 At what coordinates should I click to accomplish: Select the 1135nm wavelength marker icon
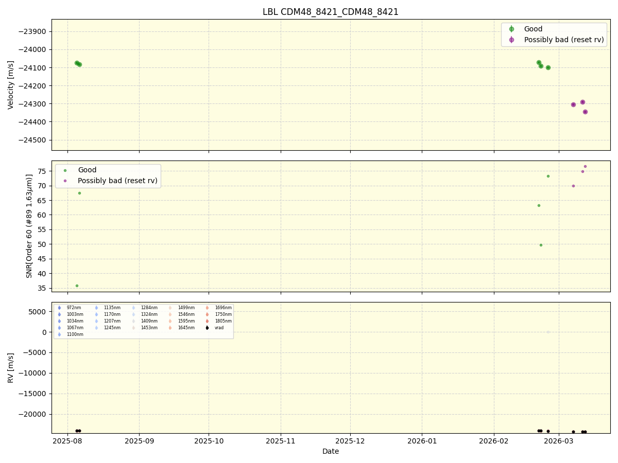pyautogui.click(x=96, y=307)
